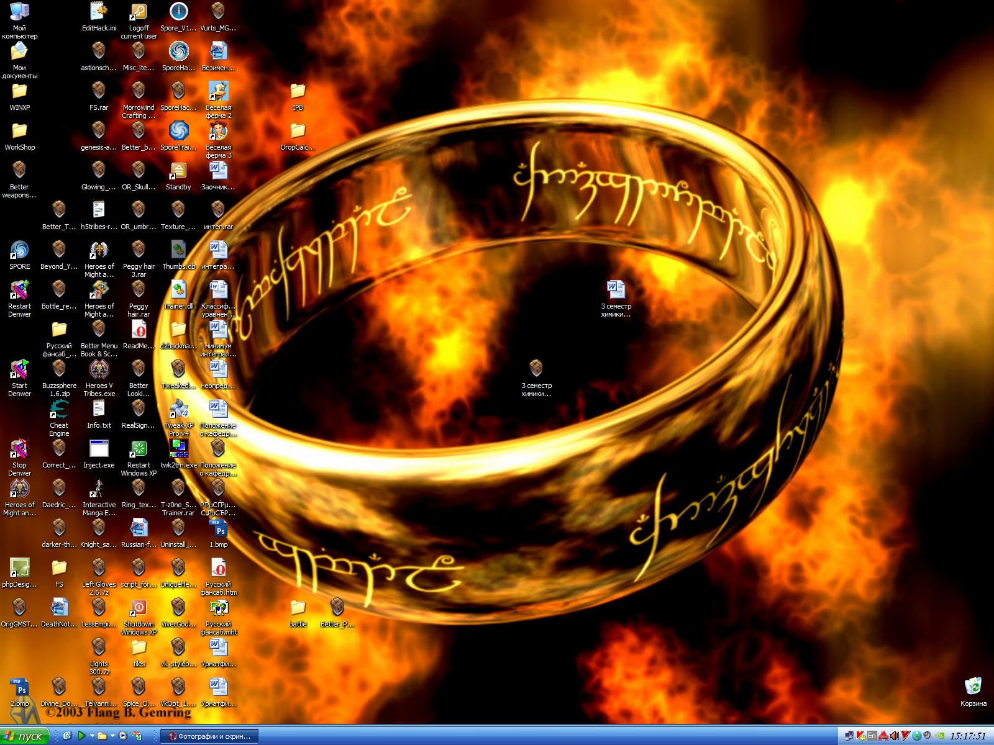994x745 pixels.
Task: Select the EditHack.ini file icon
Action: pos(99,17)
